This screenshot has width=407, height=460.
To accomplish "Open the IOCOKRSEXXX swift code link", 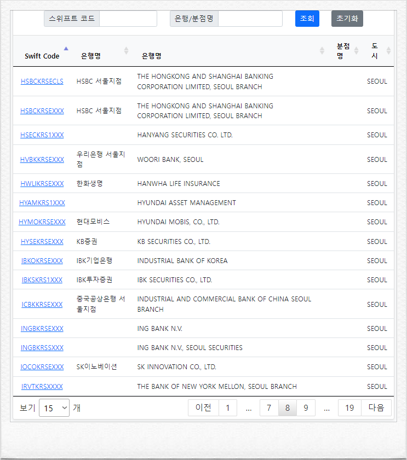I will coord(42,367).
